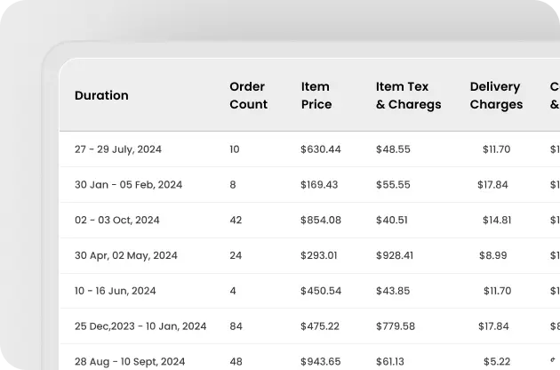Click the Delivery Charges column header
Screen dimensions: 560x370
496,95
